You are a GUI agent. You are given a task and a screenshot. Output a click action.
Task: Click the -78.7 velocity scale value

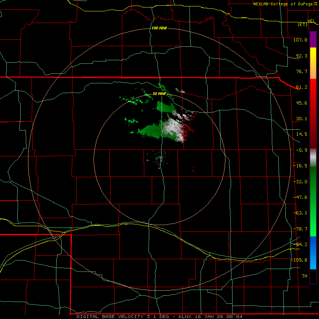coord(300,229)
